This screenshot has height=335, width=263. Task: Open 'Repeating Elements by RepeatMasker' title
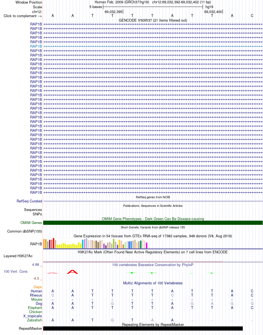click(153, 324)
